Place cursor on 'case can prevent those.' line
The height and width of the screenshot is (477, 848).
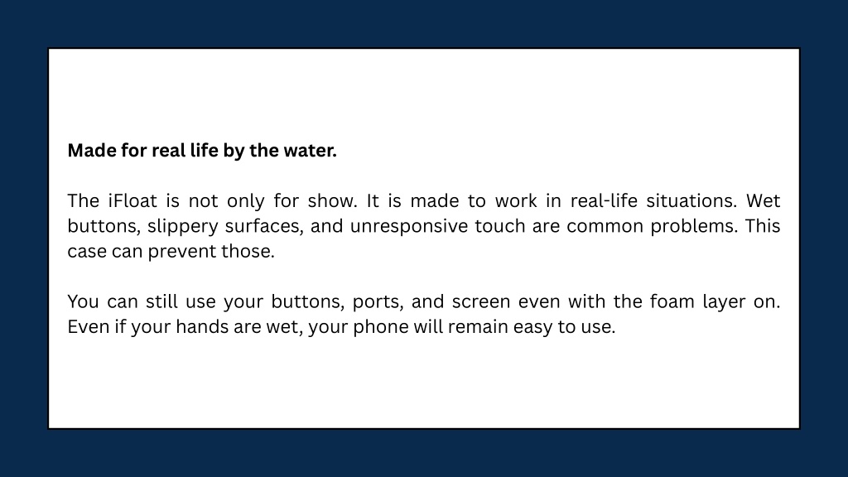171,252
